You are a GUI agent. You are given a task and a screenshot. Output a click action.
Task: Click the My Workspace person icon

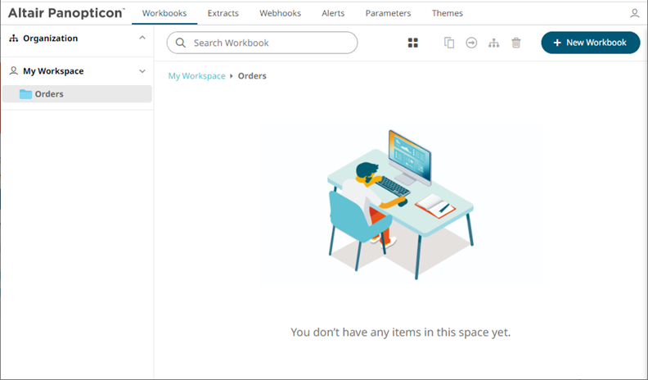coord(14,70)
